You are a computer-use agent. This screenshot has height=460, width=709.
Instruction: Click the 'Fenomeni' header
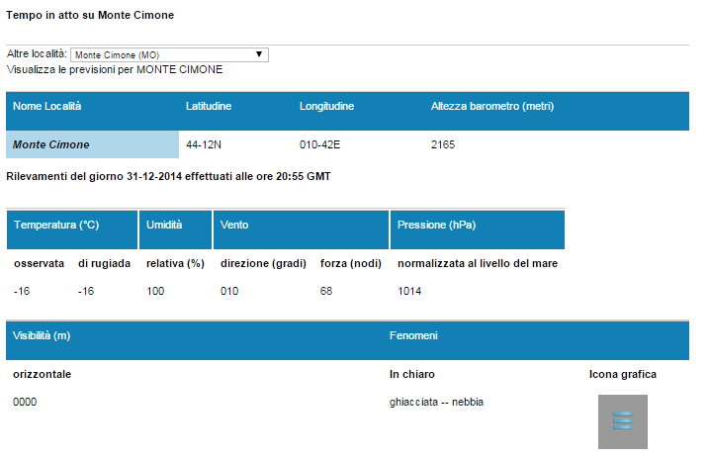(413, 335)
